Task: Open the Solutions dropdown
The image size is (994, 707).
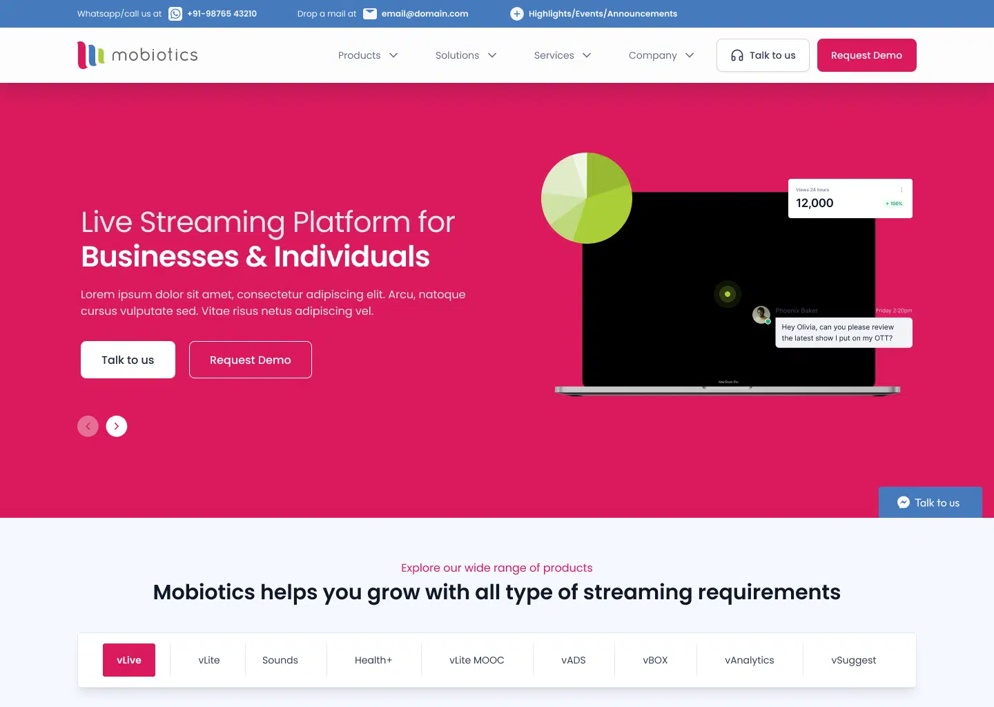Action: (466, 55)
